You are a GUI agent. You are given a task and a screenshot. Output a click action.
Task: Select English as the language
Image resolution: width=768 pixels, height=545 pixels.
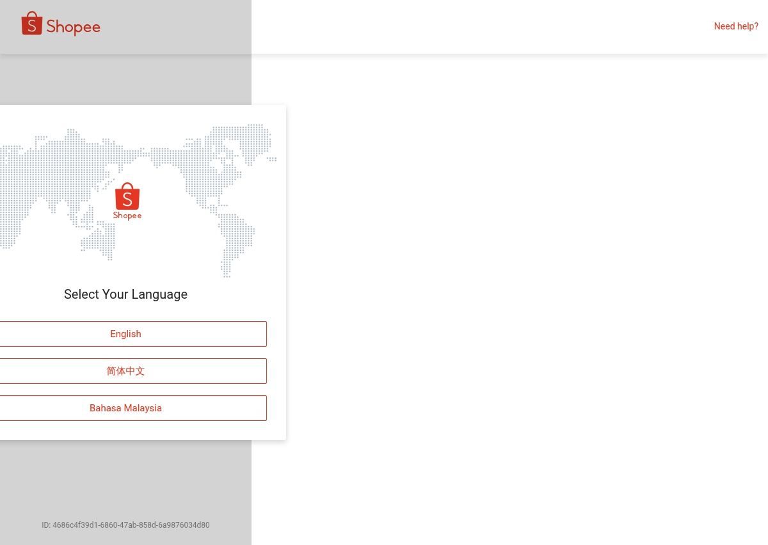point(125,334)
